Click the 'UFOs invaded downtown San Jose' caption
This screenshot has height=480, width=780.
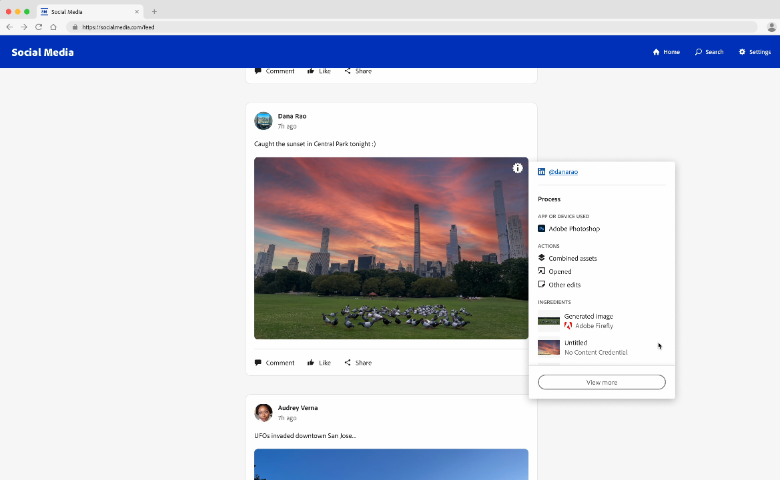305,436
